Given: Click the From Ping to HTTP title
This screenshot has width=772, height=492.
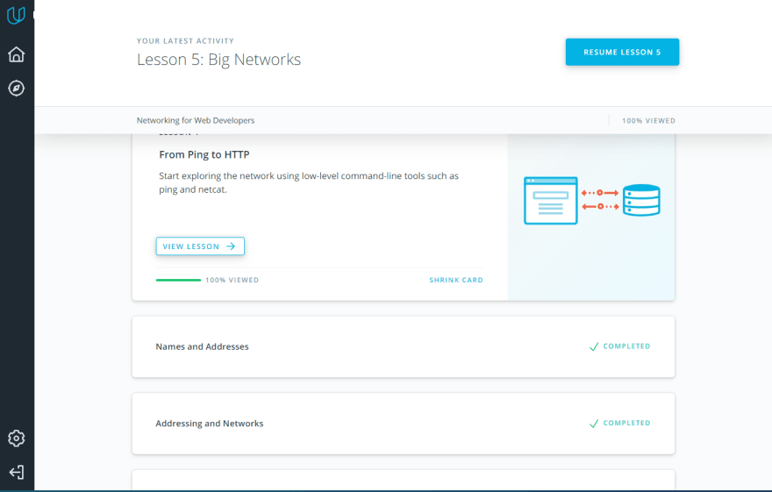Looking at the screenshot, I should click(204, 154).
